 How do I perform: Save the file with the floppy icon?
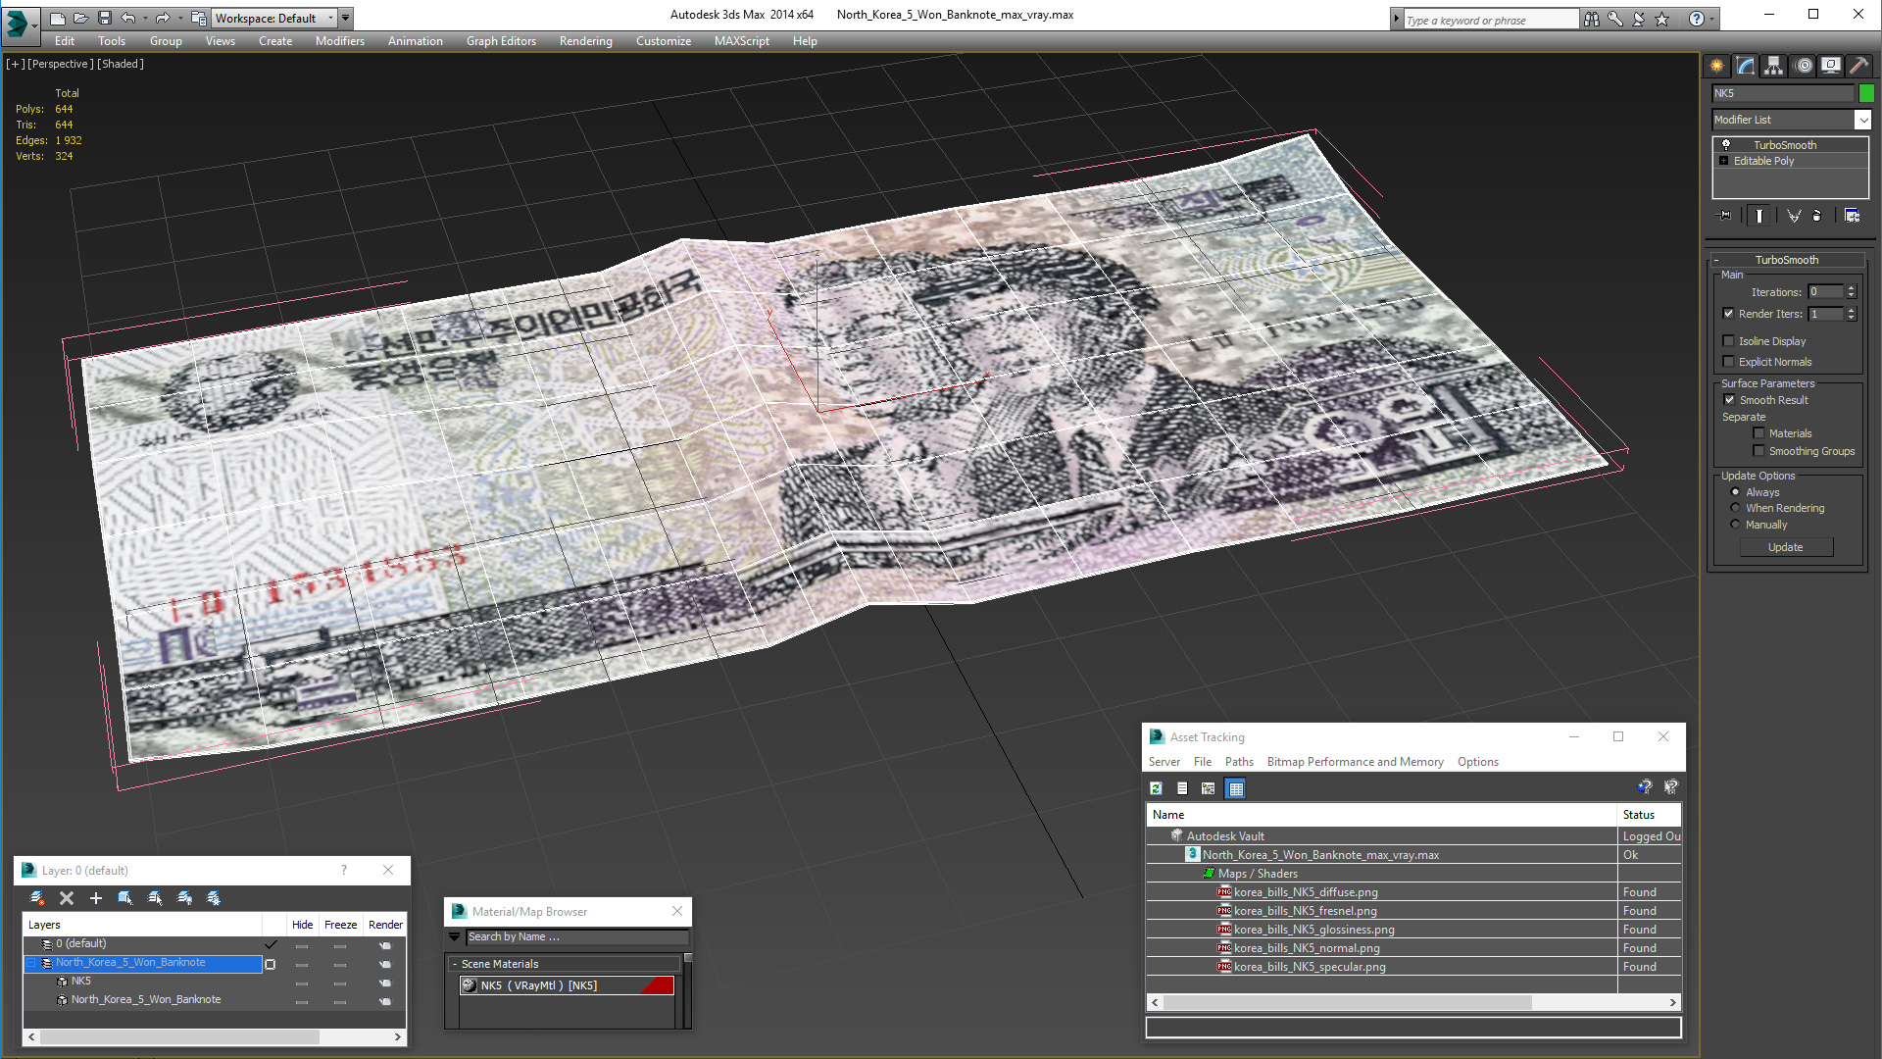click(x=104, y=18)
